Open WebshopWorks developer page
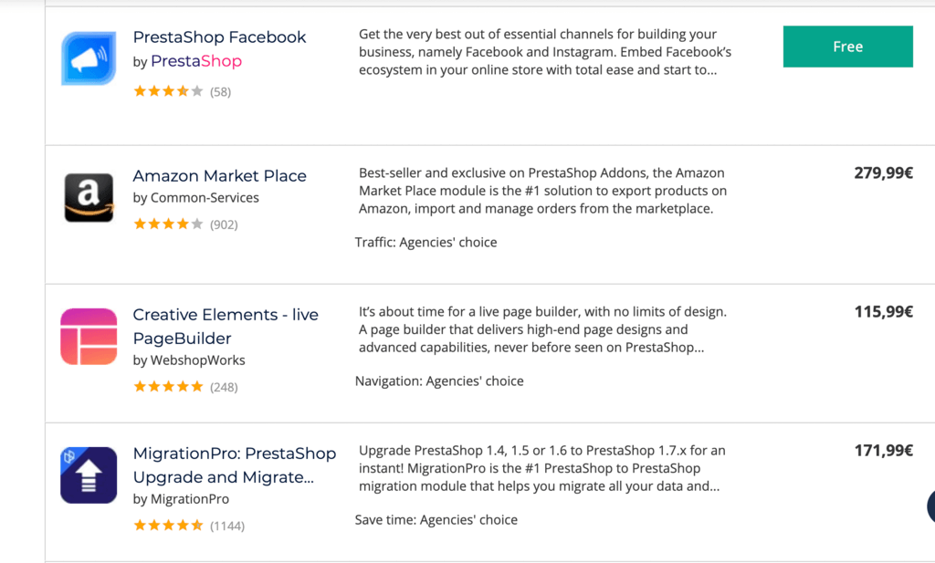The image size is (935, 563). click(x=189, y=360)
